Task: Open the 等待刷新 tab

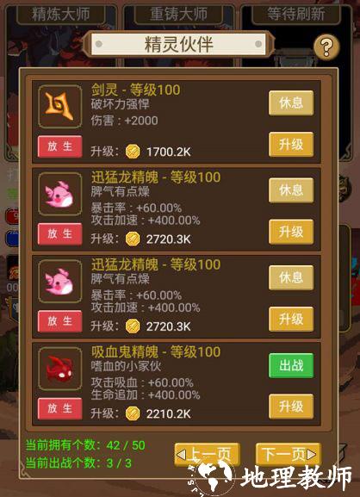Action: click(296, 15)
